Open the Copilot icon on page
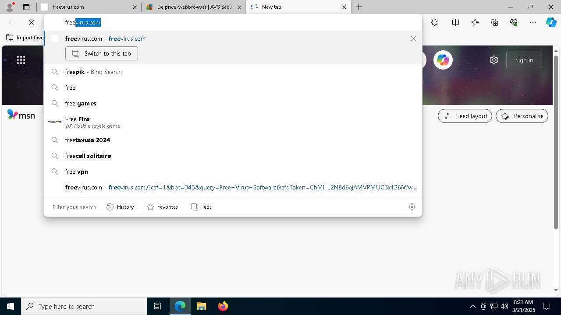The image size is (561, 315). pyautogui.click(x=443, y=60)
